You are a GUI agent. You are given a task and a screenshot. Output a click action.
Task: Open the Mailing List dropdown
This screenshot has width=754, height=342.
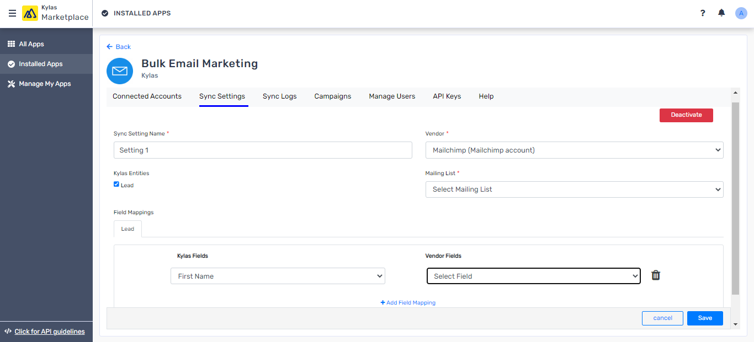click(574, 189)
